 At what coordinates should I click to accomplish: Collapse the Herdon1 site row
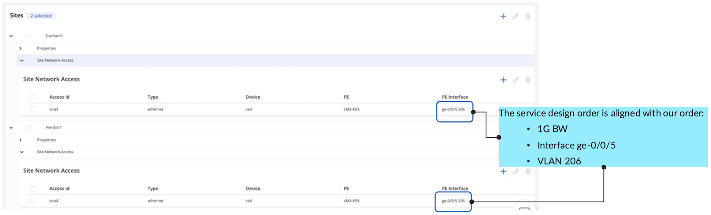coord(11,127)
